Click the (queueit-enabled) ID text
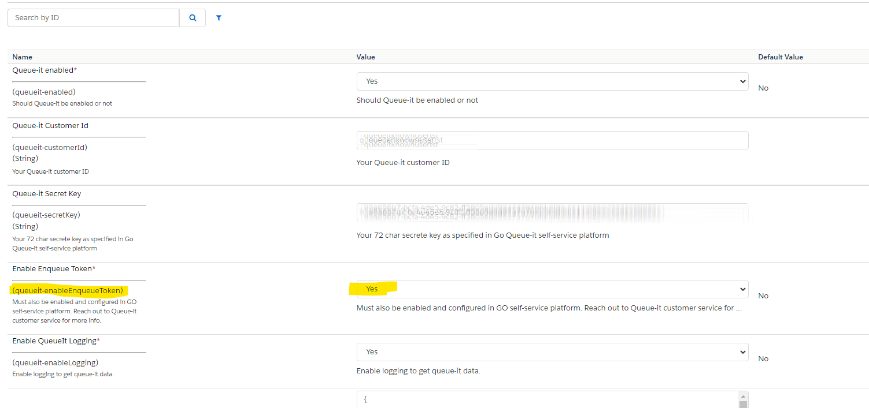This screenshot has height=408, width=869. 44,92
